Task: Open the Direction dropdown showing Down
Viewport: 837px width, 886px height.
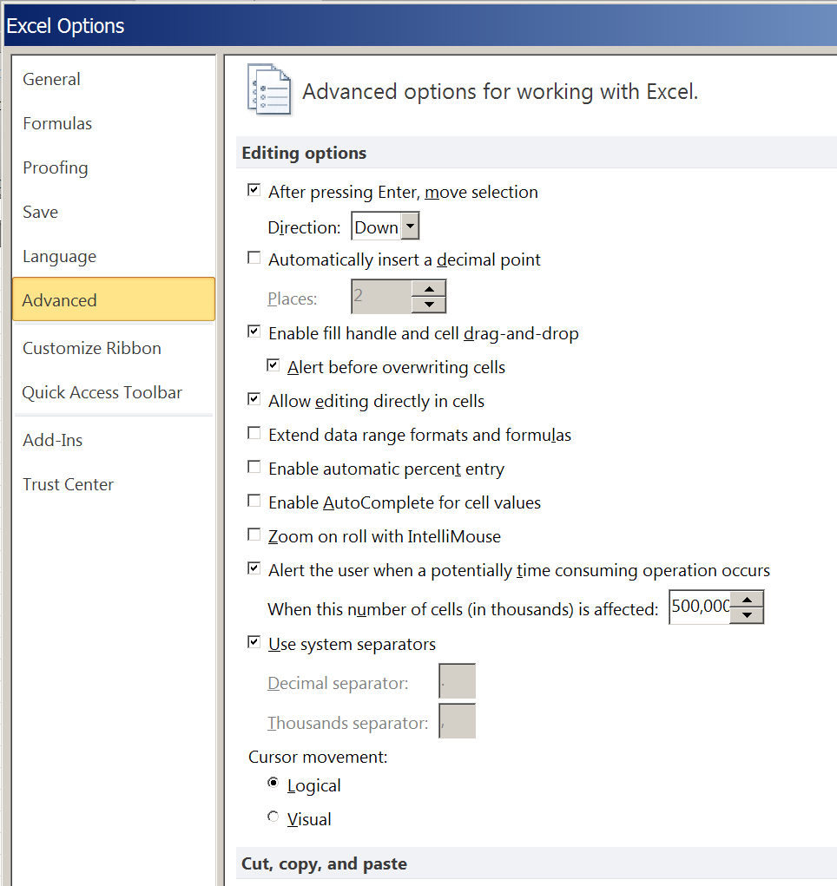Action: [x=386, y=227]
